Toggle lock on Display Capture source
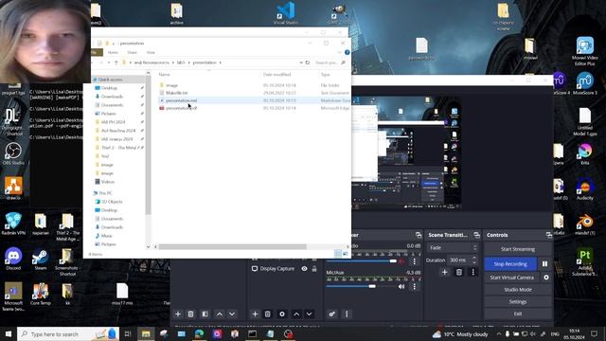 [x=314, y=268]
